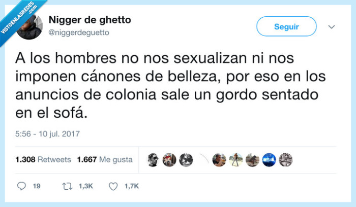Image resolution: width=356 pixels, height=207 pixels.
Task: Open the blank white liker avatar
Action: 202,160
